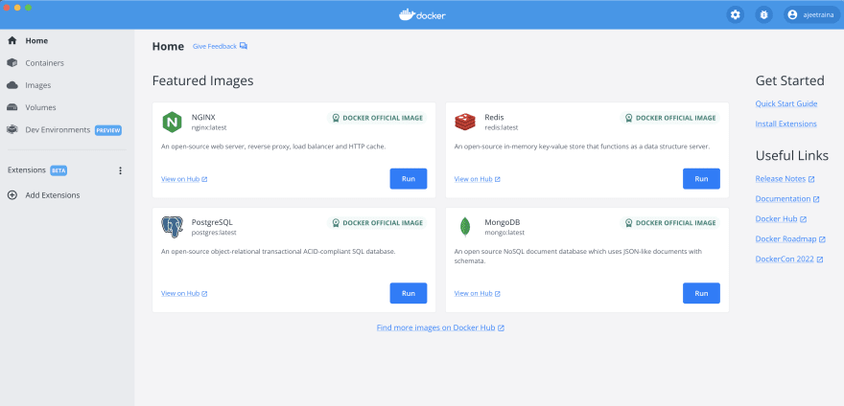844x406 pixels.
Task: Run the MongoDB image
Action: (x=701, y=293)
